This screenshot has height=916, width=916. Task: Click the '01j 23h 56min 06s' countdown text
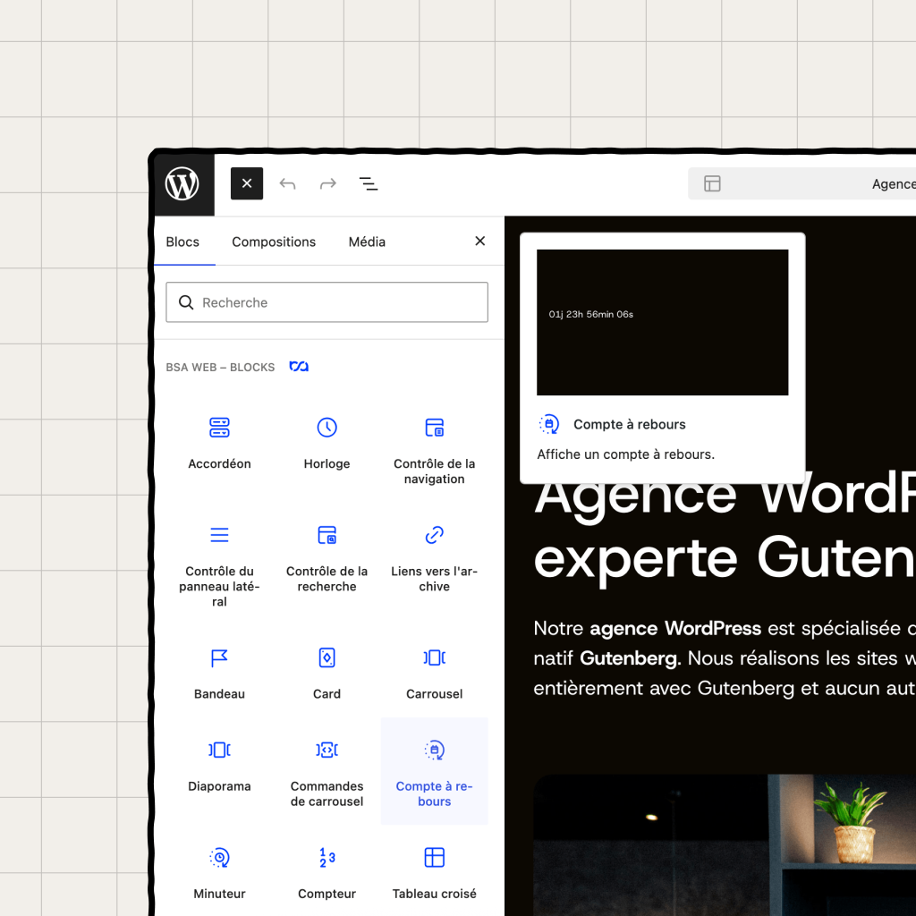click(590, 314)
